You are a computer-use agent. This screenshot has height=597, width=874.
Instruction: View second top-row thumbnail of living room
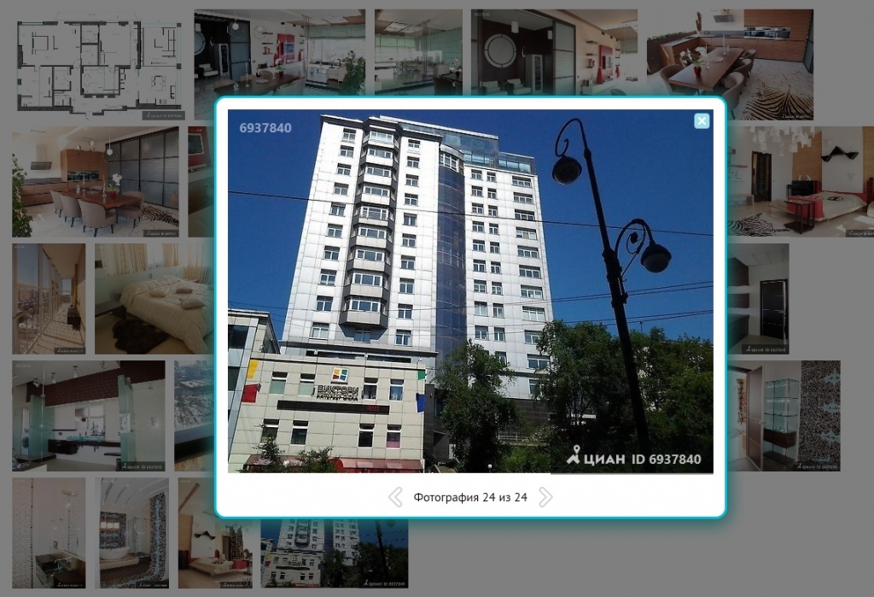(x=279, y=51)
